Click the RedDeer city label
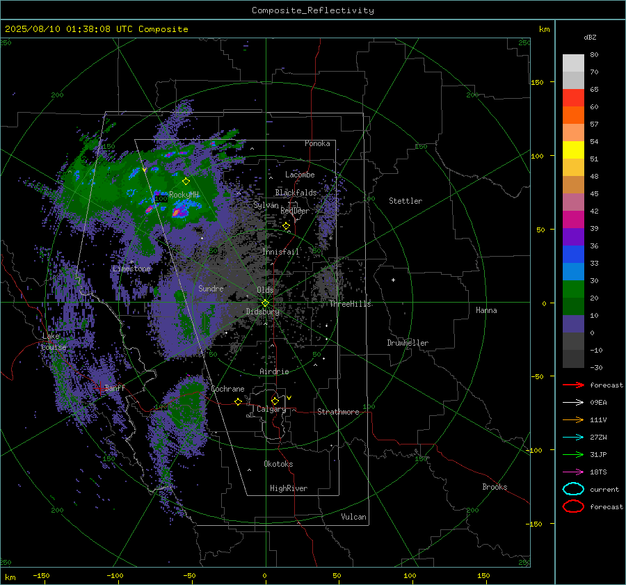This screenshot has height=585, width=626. tap(295, 211)
